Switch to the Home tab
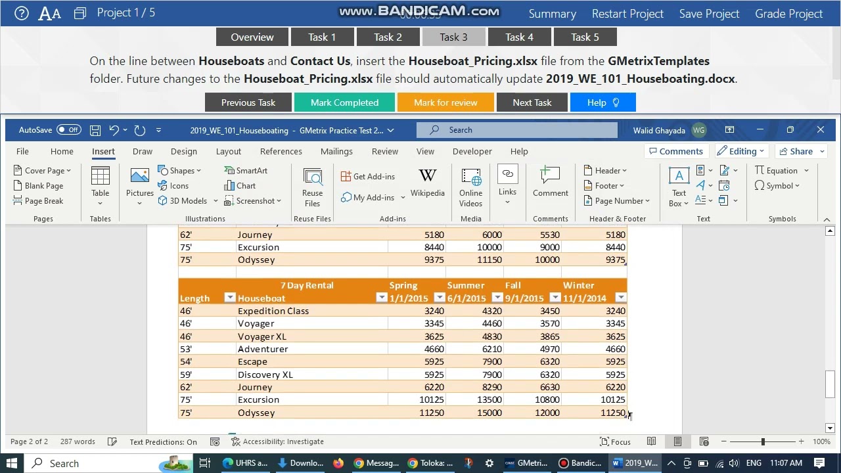 (x=62, y=151)
